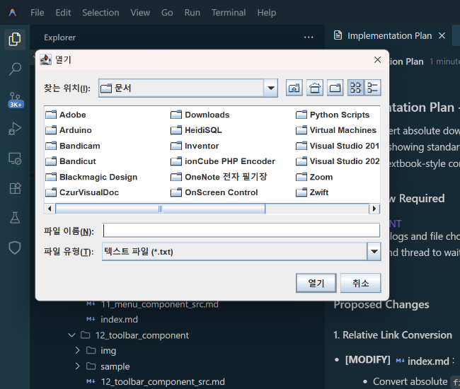Open the Extensions view
The image size is (460, 389).
(x=15, y=188)
